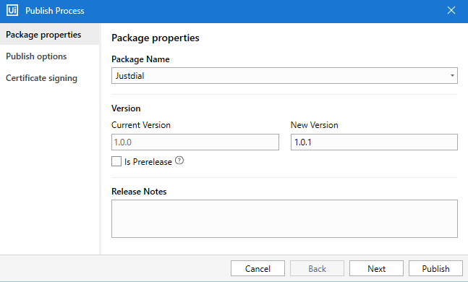Click the Release Notes label
Screen dimensions: 468x282
point(139,192)
